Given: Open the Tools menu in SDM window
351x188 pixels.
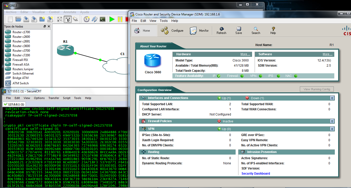Looking at the screenshot, I should [x=164, y=21].
